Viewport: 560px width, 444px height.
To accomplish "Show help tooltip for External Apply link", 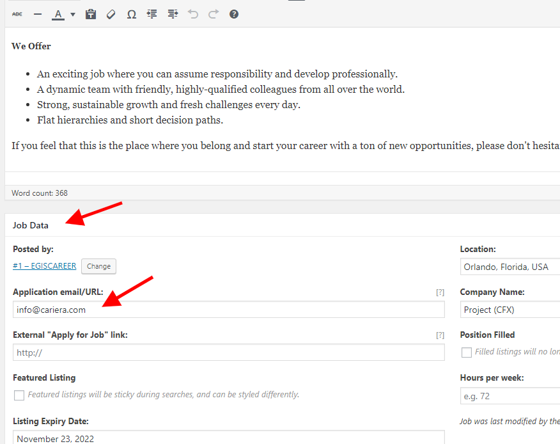I will click(x=440, y=335).
